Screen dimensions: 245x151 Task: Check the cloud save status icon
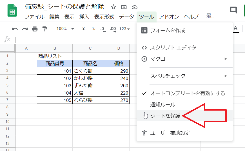135,7
